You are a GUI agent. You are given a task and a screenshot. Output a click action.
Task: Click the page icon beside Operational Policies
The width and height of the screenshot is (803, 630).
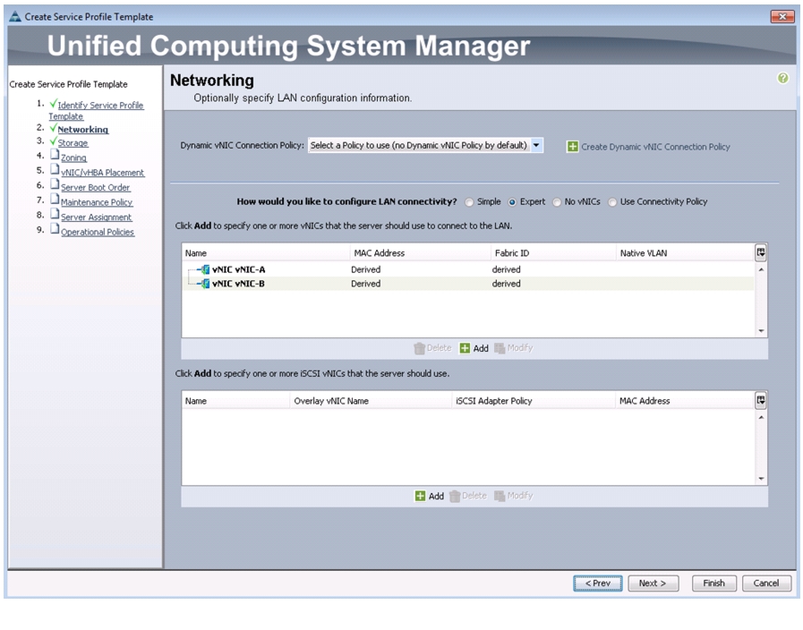pos(55,229)
